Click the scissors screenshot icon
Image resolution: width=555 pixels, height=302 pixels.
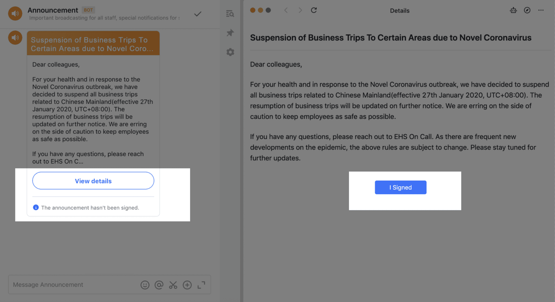(173, 285)
